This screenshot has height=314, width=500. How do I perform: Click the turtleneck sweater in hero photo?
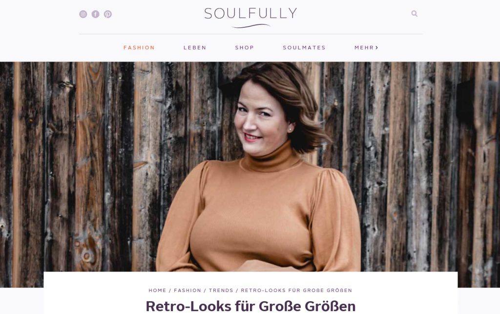coord(258,217)
